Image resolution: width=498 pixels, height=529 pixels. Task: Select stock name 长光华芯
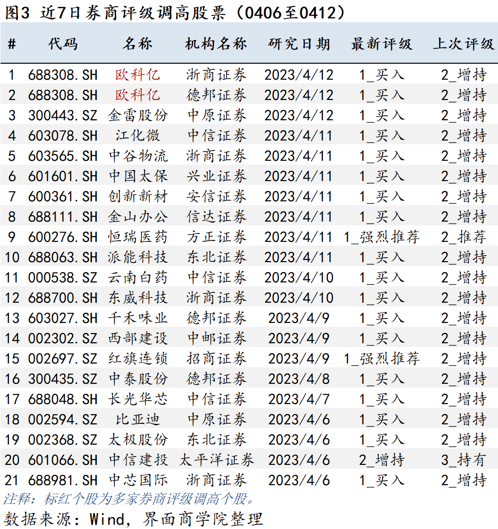(x=137, y=399)
